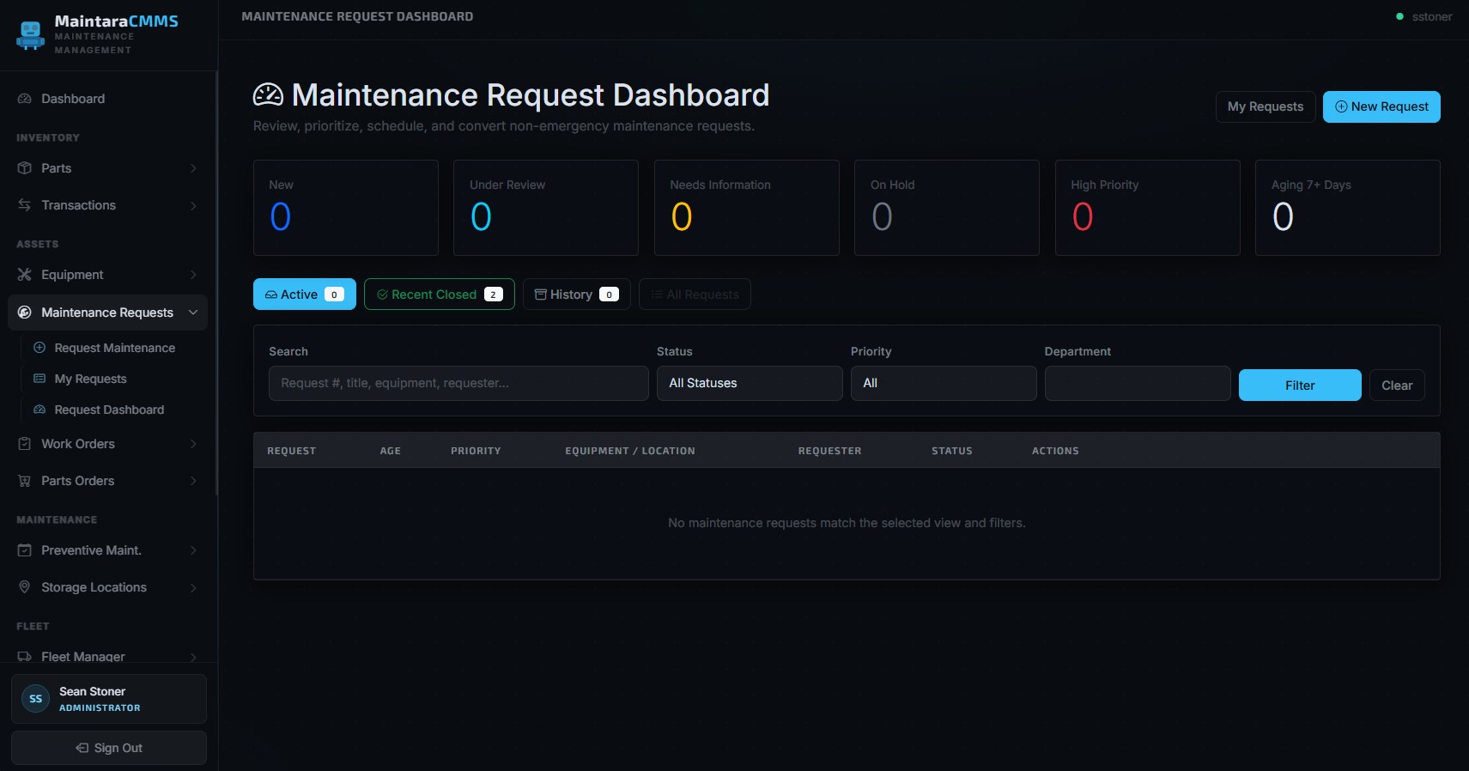Image resolution: width=1469 pixels, height=771 pixels.
Task: Click the MaintaraCMMS robot logo icon
Action: (31, 35)
